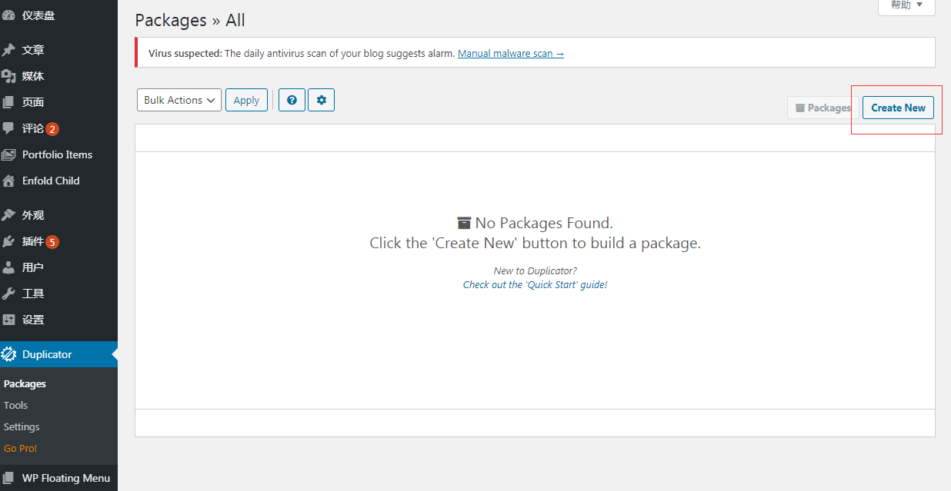
Task: Click the Apply button
Action: [246, 100]
